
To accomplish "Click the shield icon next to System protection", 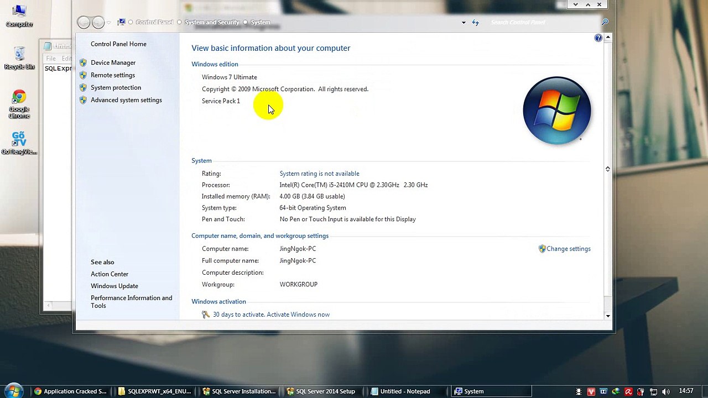I will 83,88.
